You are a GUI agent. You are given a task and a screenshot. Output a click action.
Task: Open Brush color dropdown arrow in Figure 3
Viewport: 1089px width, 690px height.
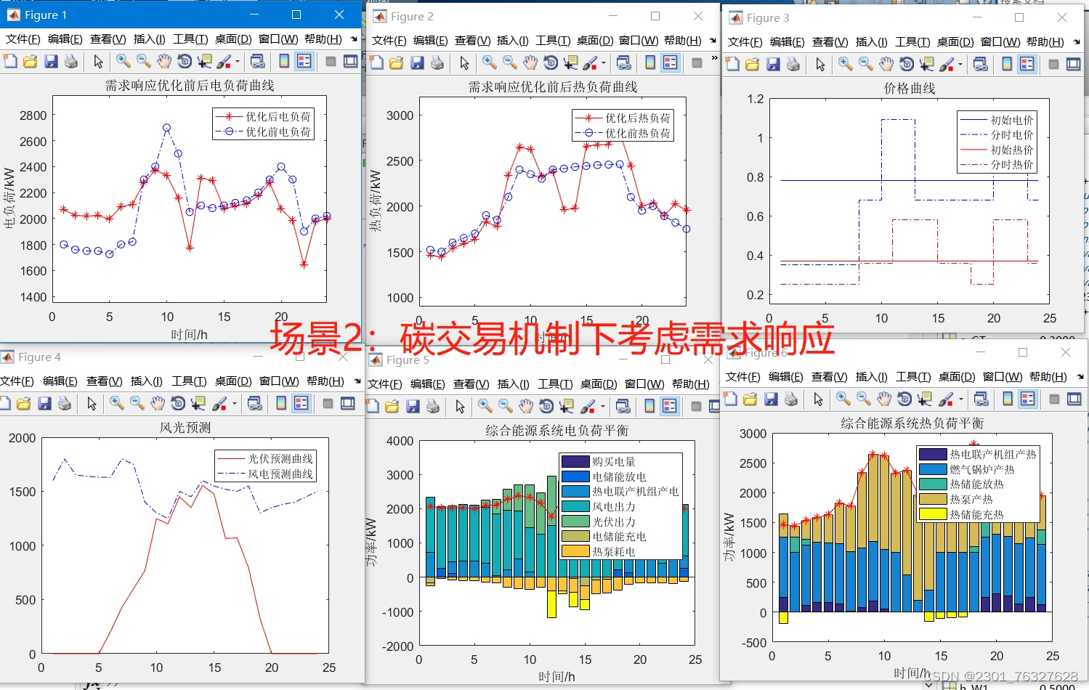[x=959, y=65]
